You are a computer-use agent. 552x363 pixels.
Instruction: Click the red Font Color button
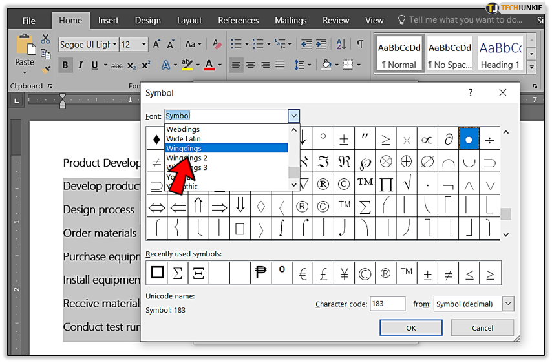[x=209, y=65]
